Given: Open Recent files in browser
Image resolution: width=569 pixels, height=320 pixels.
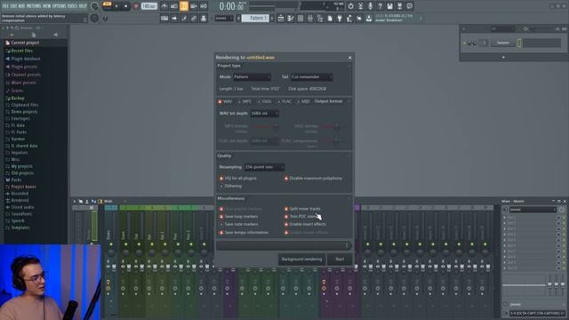Looking at the screenshot, I should click(x=21, y=51).
